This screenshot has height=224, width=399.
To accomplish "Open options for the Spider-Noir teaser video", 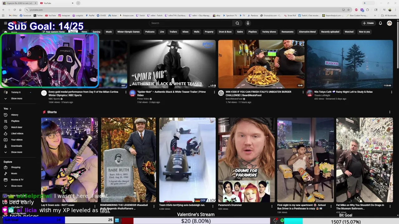I will click(214, 92).
